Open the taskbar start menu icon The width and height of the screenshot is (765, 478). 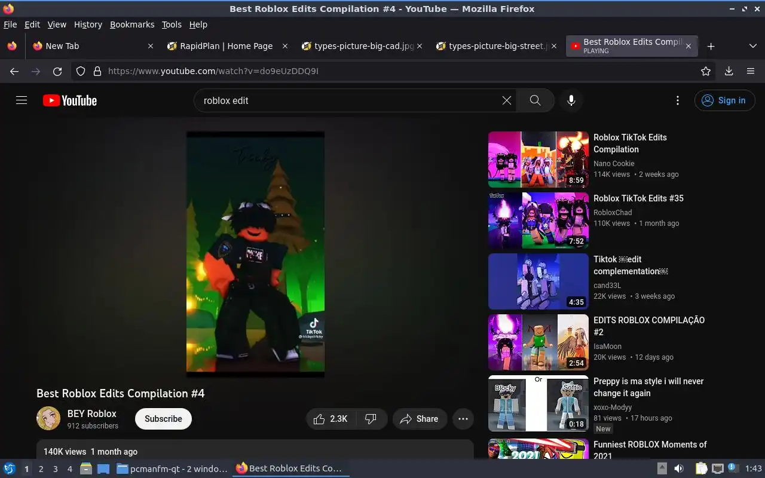coord(10,469)
